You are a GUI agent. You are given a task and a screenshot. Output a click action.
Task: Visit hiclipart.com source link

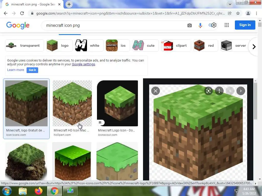click(62, 135)
